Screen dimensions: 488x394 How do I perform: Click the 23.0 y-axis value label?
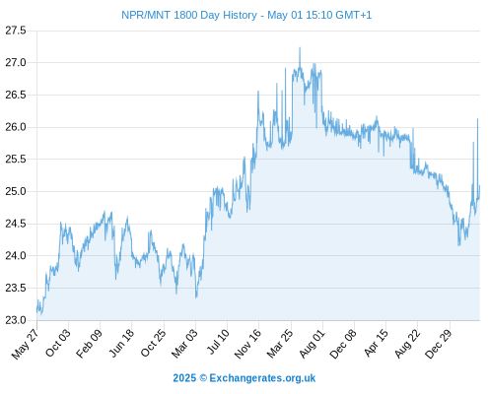16,320
